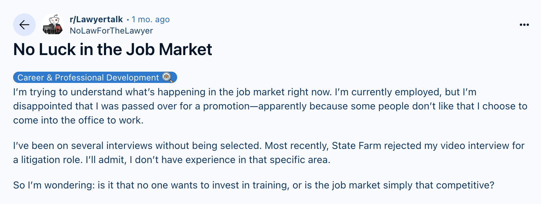
Task: Click the magnifying-glass emoji in the flair
Action: pyautogui.click(x=167, y=77)
